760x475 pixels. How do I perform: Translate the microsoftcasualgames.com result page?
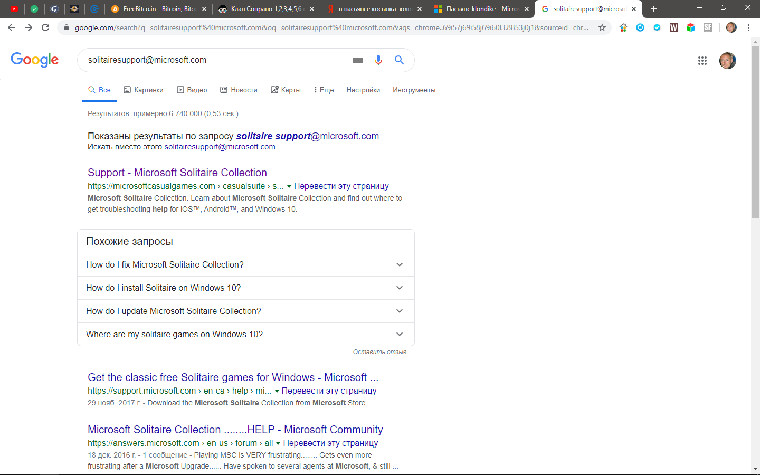341,186
